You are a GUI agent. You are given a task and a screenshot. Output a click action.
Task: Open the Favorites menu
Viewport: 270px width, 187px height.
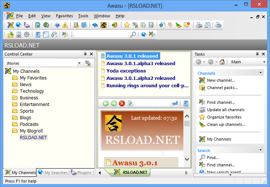point(64,16)
